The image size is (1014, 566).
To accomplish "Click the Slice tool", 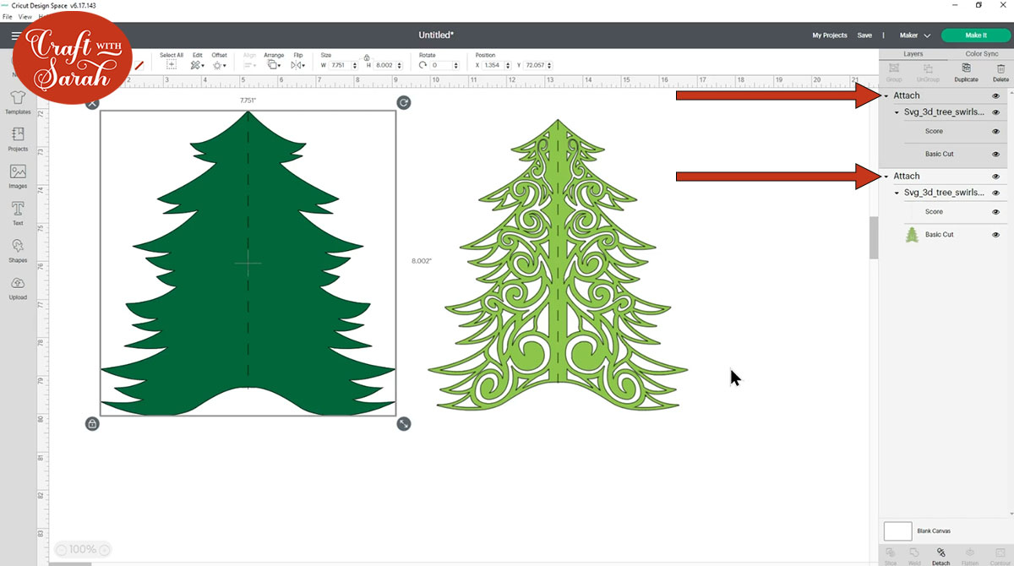I will (x=890, y=556).
